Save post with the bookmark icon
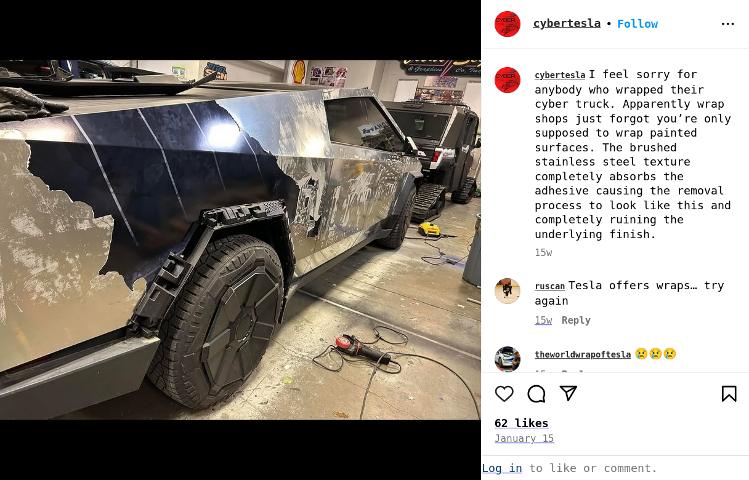The width and height of the screenshot is (749, 480). click(729, 394)
